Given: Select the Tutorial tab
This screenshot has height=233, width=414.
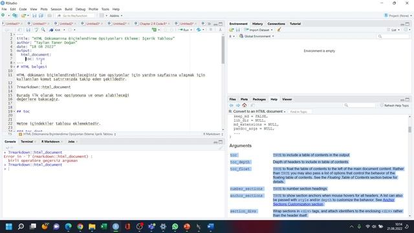Looking at the screenshot, I should [x=295, y=24].
